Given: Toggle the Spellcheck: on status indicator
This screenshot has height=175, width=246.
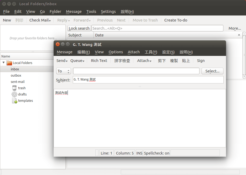Looking at the screenshot, I should tap(157, 153).
